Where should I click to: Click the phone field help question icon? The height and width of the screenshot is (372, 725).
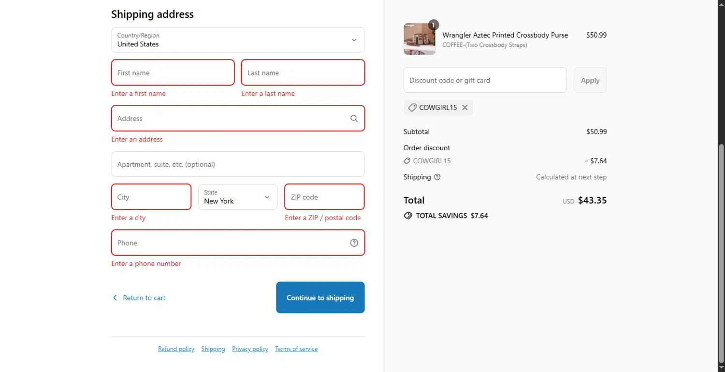[x=354, y=243]
